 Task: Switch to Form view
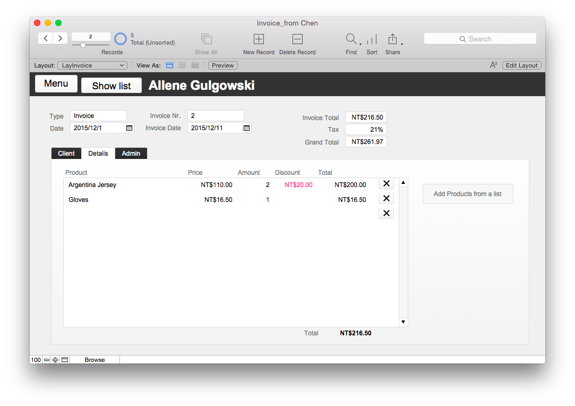coord(169,65)
